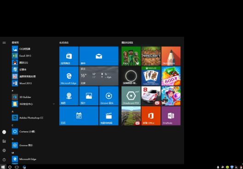Image resolution: width=243 pixels, height=169 pixels.
Task: Launch Excel 2013 from the app list
Action: click(x=33, y=56)
